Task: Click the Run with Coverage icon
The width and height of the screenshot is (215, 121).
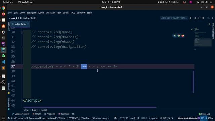Action: click(199, 18)
